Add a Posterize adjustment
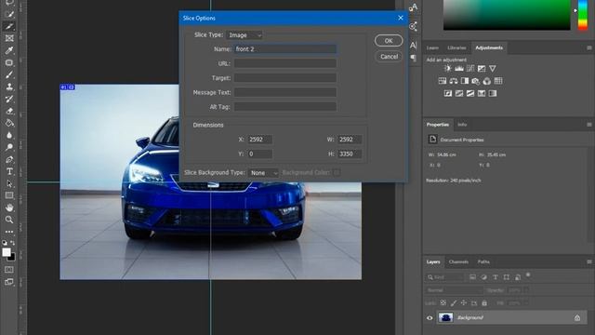The width and height of the screenshot is (595, 335). tap(459, 93)
